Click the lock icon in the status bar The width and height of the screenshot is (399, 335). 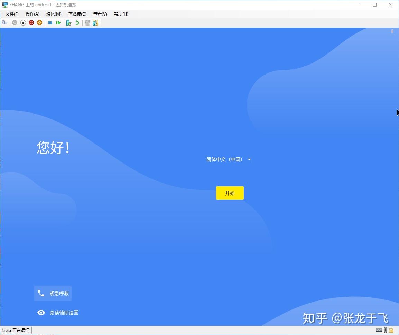[391, 330]
